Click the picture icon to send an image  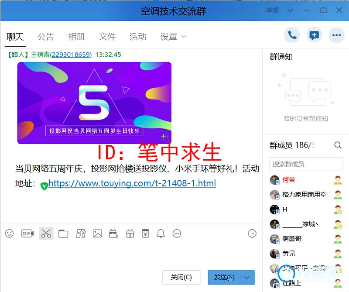pyautogui.click(x=97, y=234)
